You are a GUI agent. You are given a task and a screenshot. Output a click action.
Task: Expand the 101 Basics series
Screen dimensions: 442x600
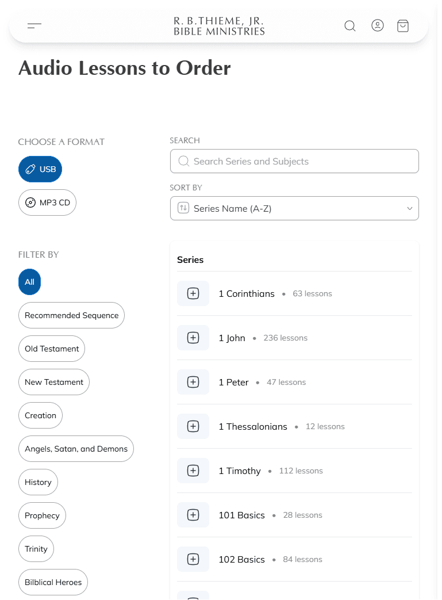(x=193, y=514)
